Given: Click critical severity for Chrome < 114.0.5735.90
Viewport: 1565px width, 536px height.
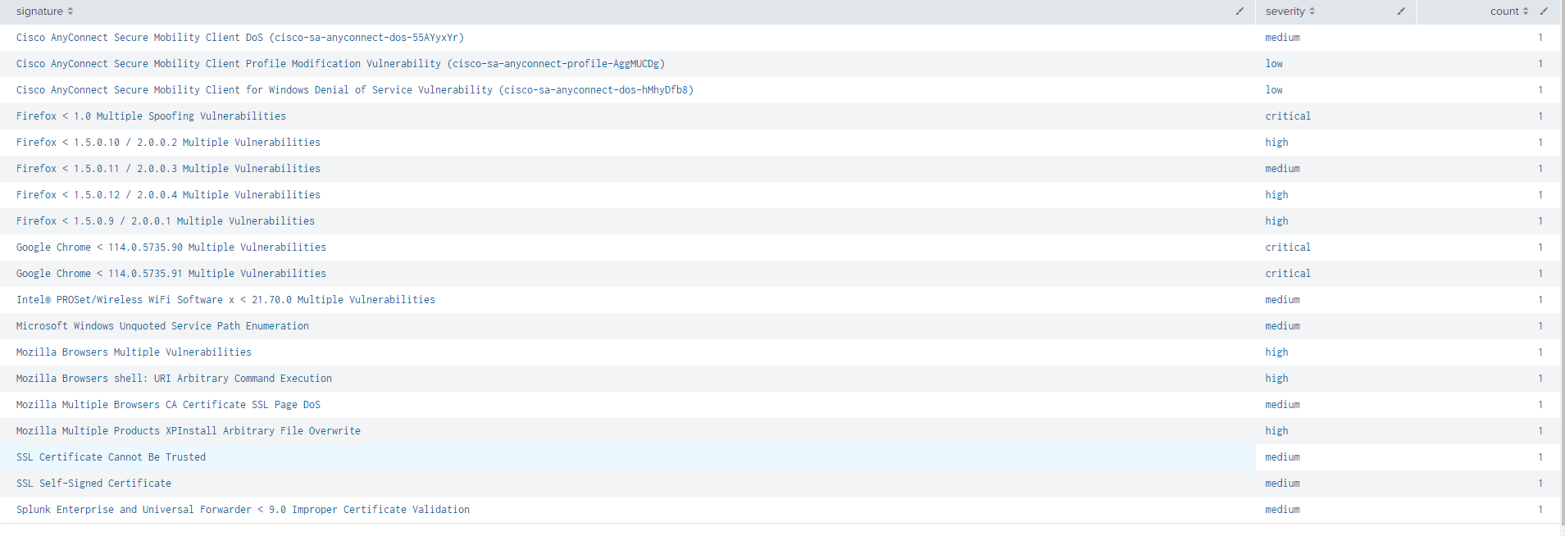Looking at the screenshot, I should tap(1288, 248).
